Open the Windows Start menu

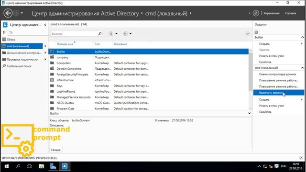pyautogui.click(x=6, y=166)
